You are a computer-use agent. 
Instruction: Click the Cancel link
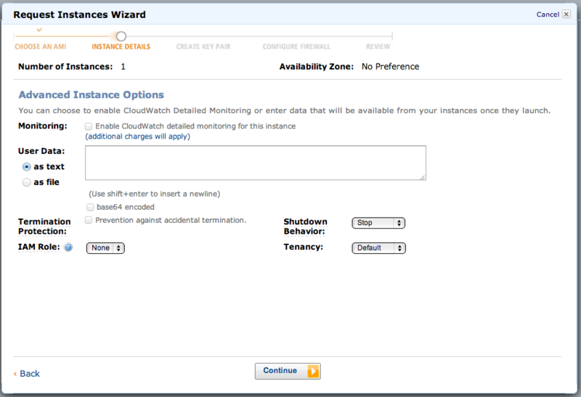pos(548,15)
